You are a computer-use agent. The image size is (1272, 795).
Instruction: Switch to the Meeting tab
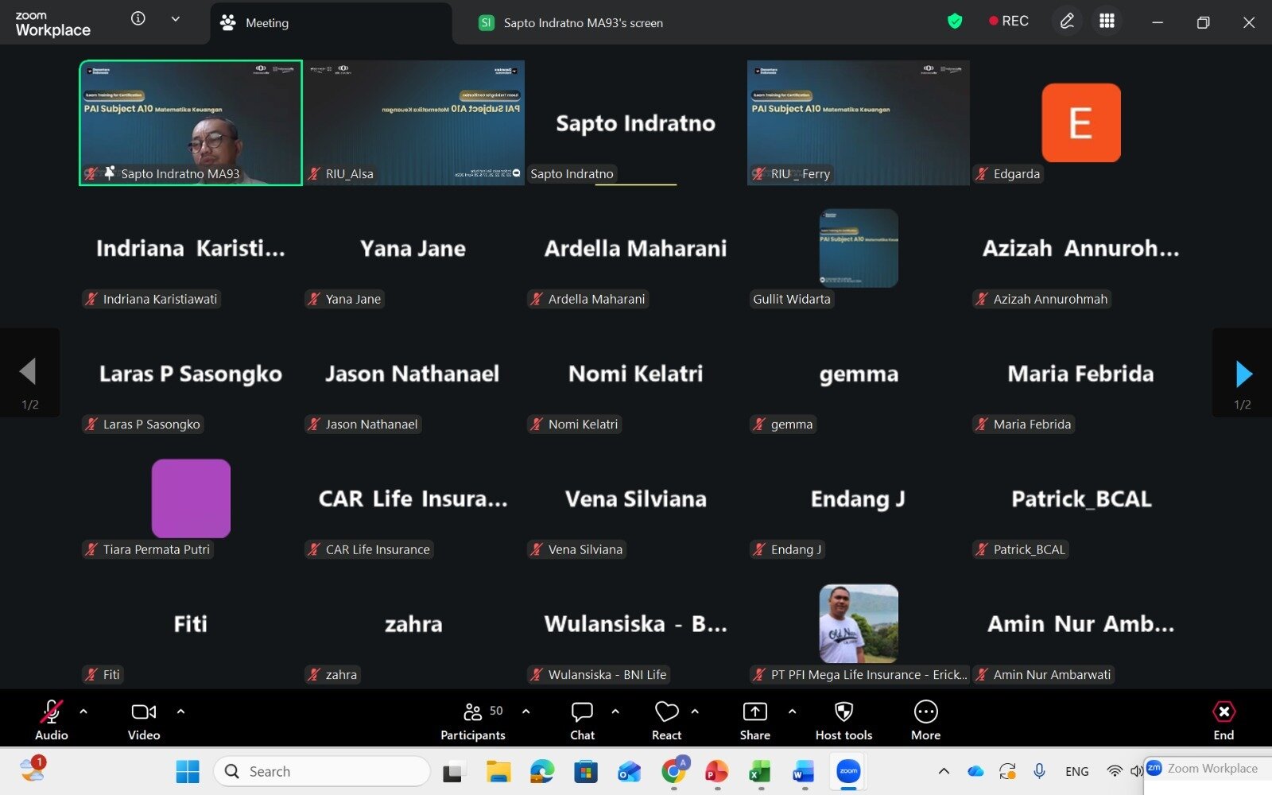click(266, 23)
